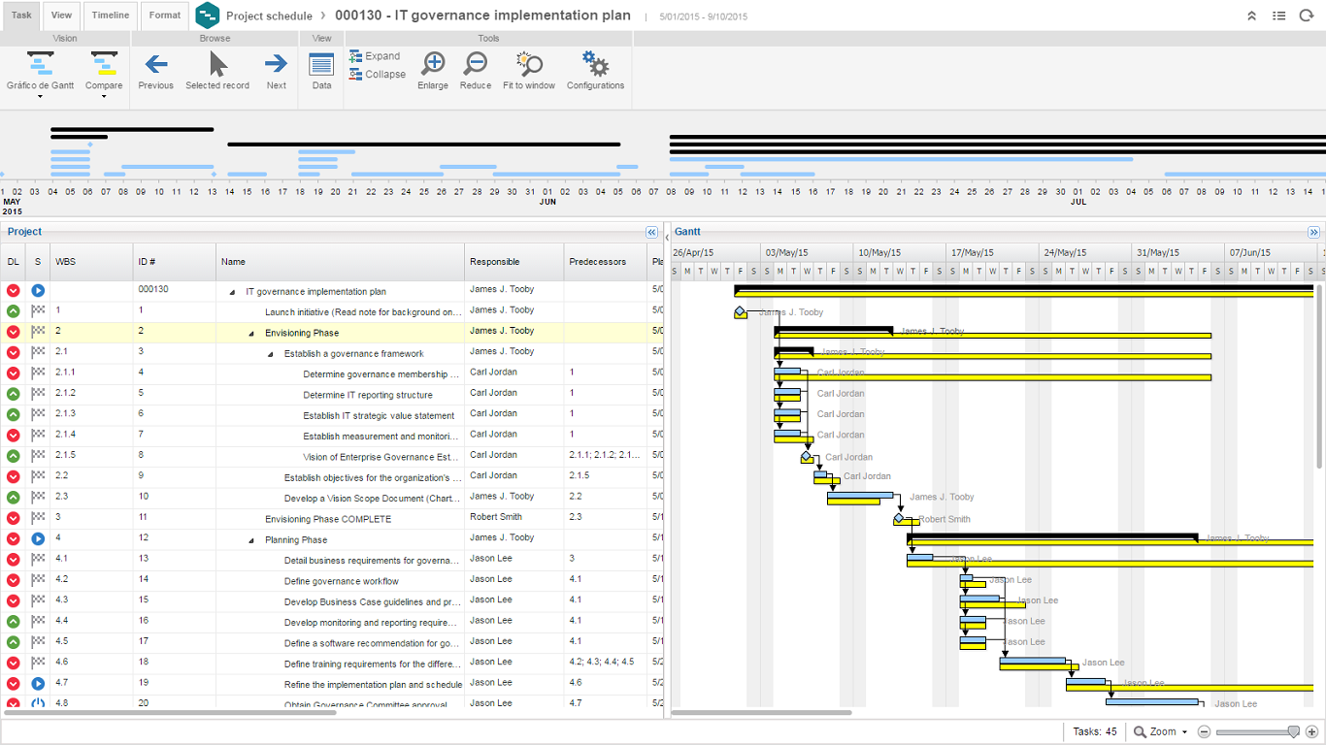Click the Enlarge magnifier icon
The height and width of the screenshot is (745, 1326).
[x=433, y=65]
